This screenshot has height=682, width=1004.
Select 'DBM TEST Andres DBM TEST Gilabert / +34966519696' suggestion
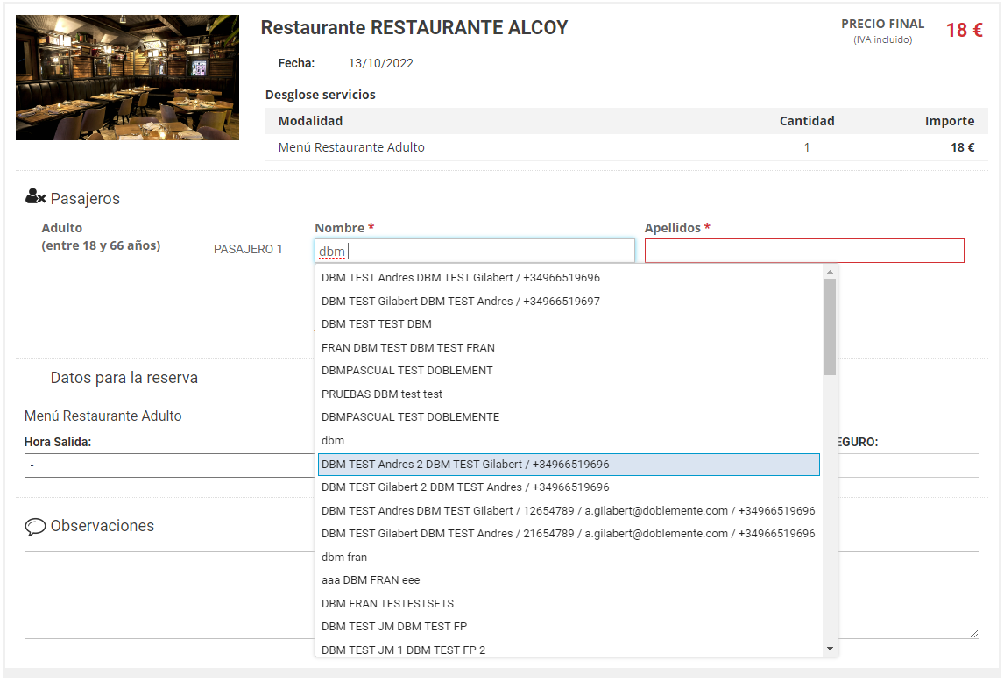click(569, 278)
